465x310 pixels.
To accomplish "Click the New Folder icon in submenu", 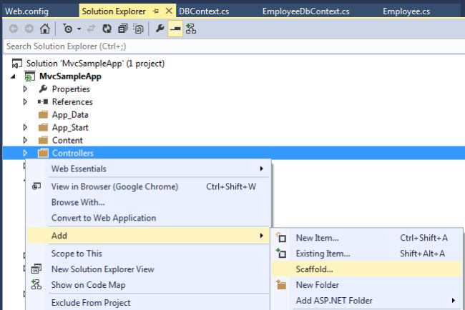I will click(281, 284).
